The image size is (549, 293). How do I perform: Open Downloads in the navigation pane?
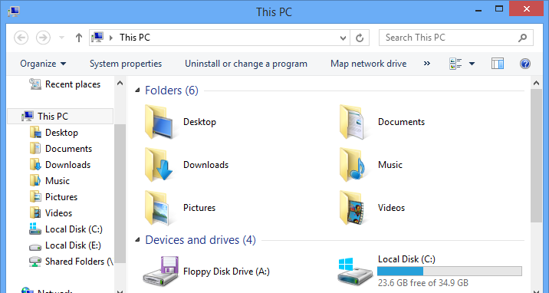pos(61,165)
